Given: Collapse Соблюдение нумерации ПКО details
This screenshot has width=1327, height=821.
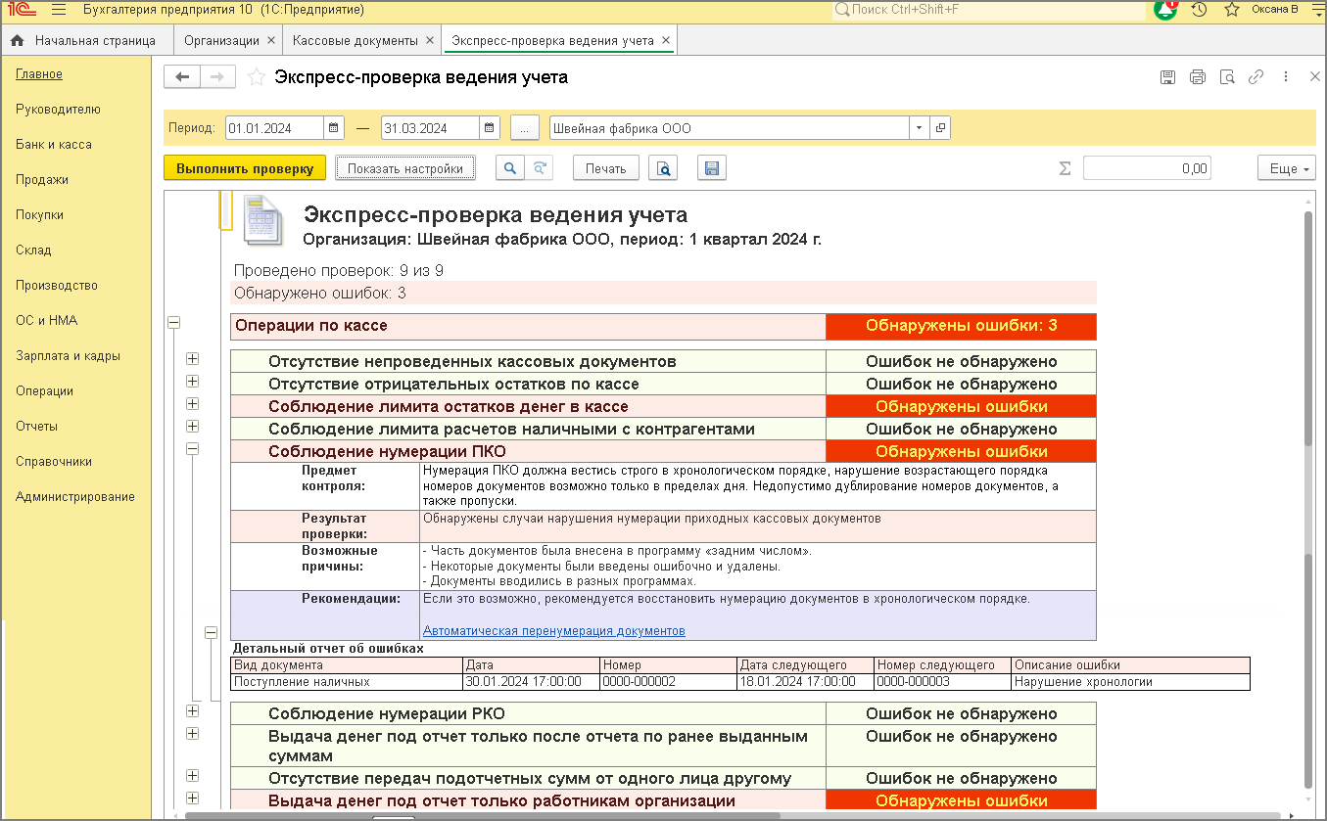Looking at the screenshot, I should click(x=193, y=449).
